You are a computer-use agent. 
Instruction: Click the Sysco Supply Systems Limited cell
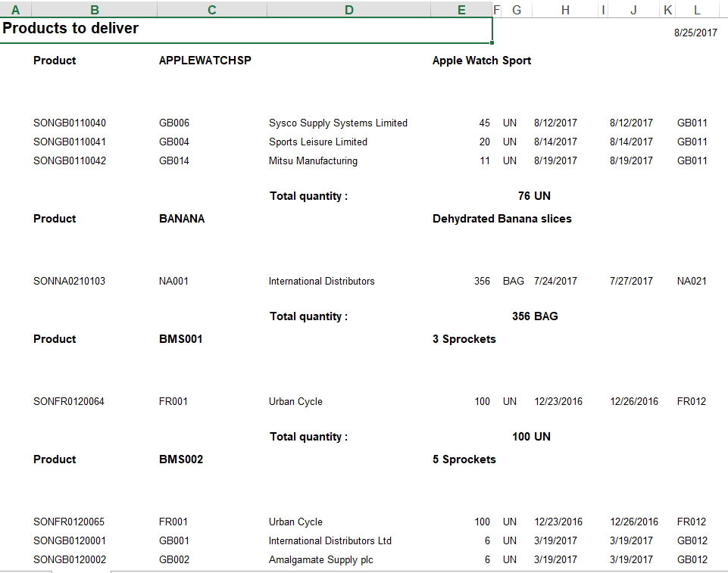[x=338, y=123]
